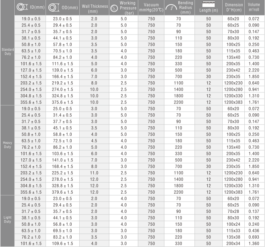The image size is (265, 247).
Task: Select OD cell 69.5 ± 1.0
Action: point(62,231)
